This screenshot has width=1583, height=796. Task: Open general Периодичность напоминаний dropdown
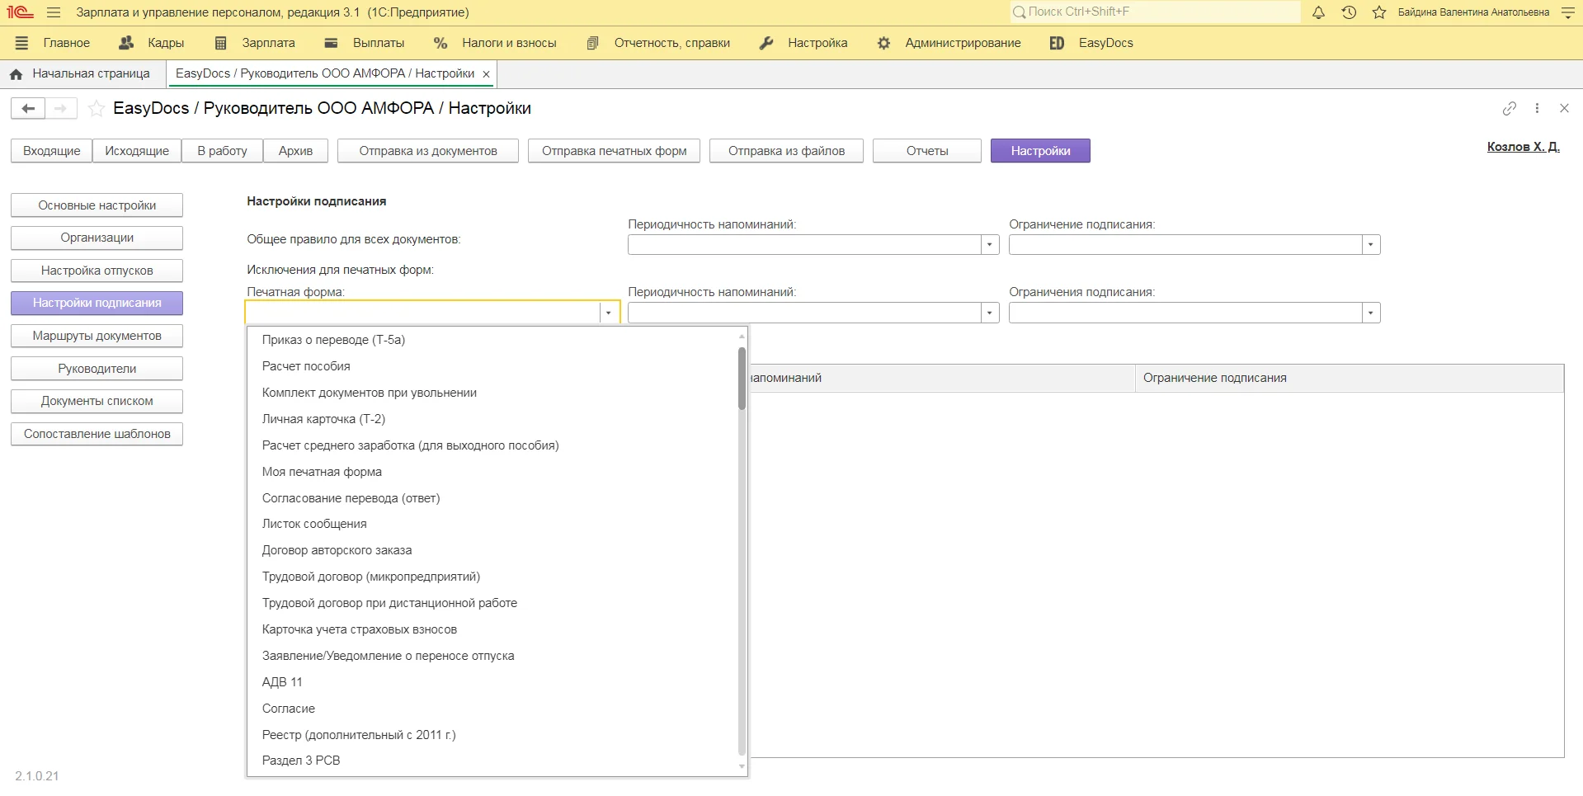pos(989,245)
